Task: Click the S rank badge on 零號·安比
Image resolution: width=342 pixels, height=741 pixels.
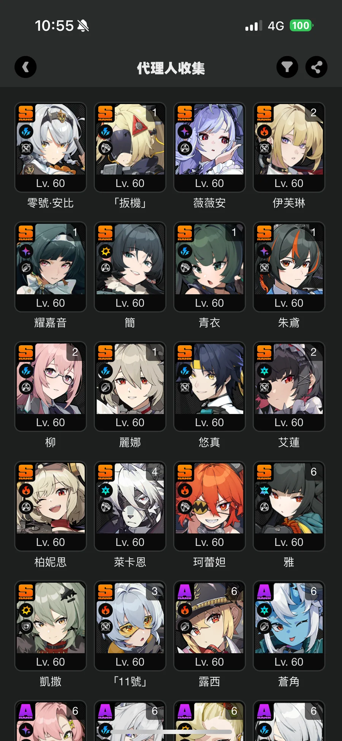Action: pyautogui.click(x=26, y=113)
